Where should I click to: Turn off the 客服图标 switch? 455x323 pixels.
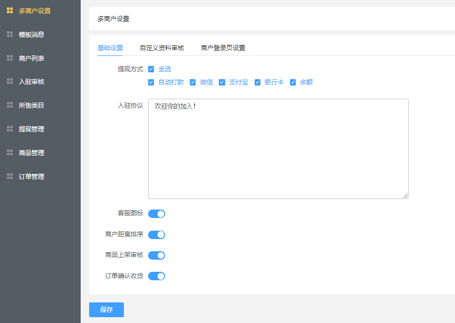point(157,214)
